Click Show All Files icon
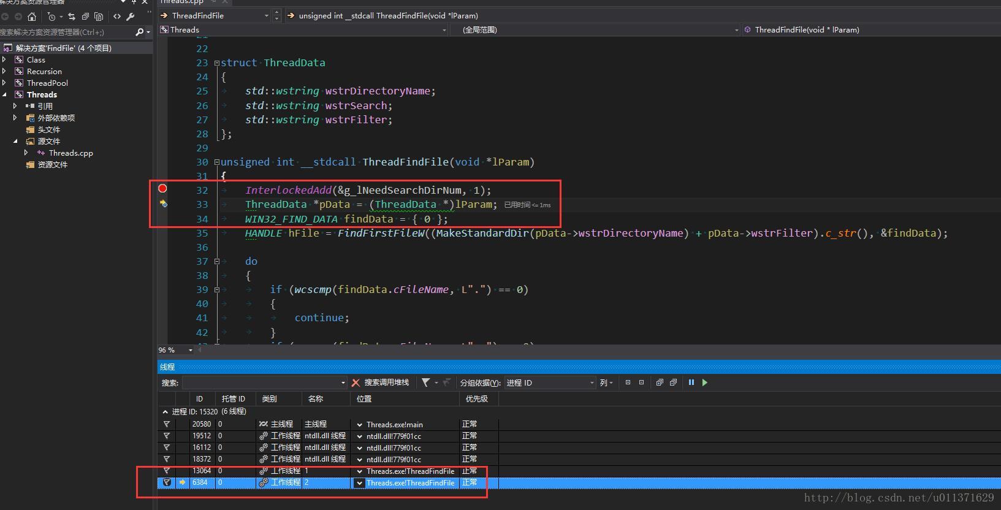1001x510 pixels. tap(99, 17)
